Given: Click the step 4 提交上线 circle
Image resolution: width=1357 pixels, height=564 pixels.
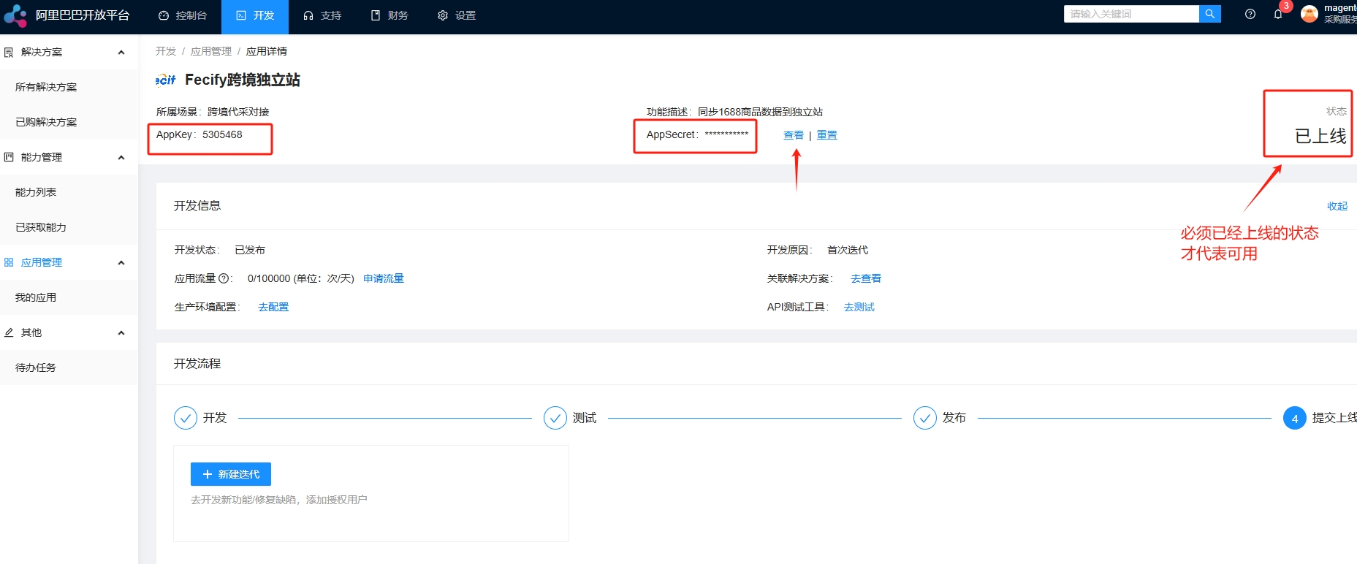Looking at the screenshot, I should 1294,418.
